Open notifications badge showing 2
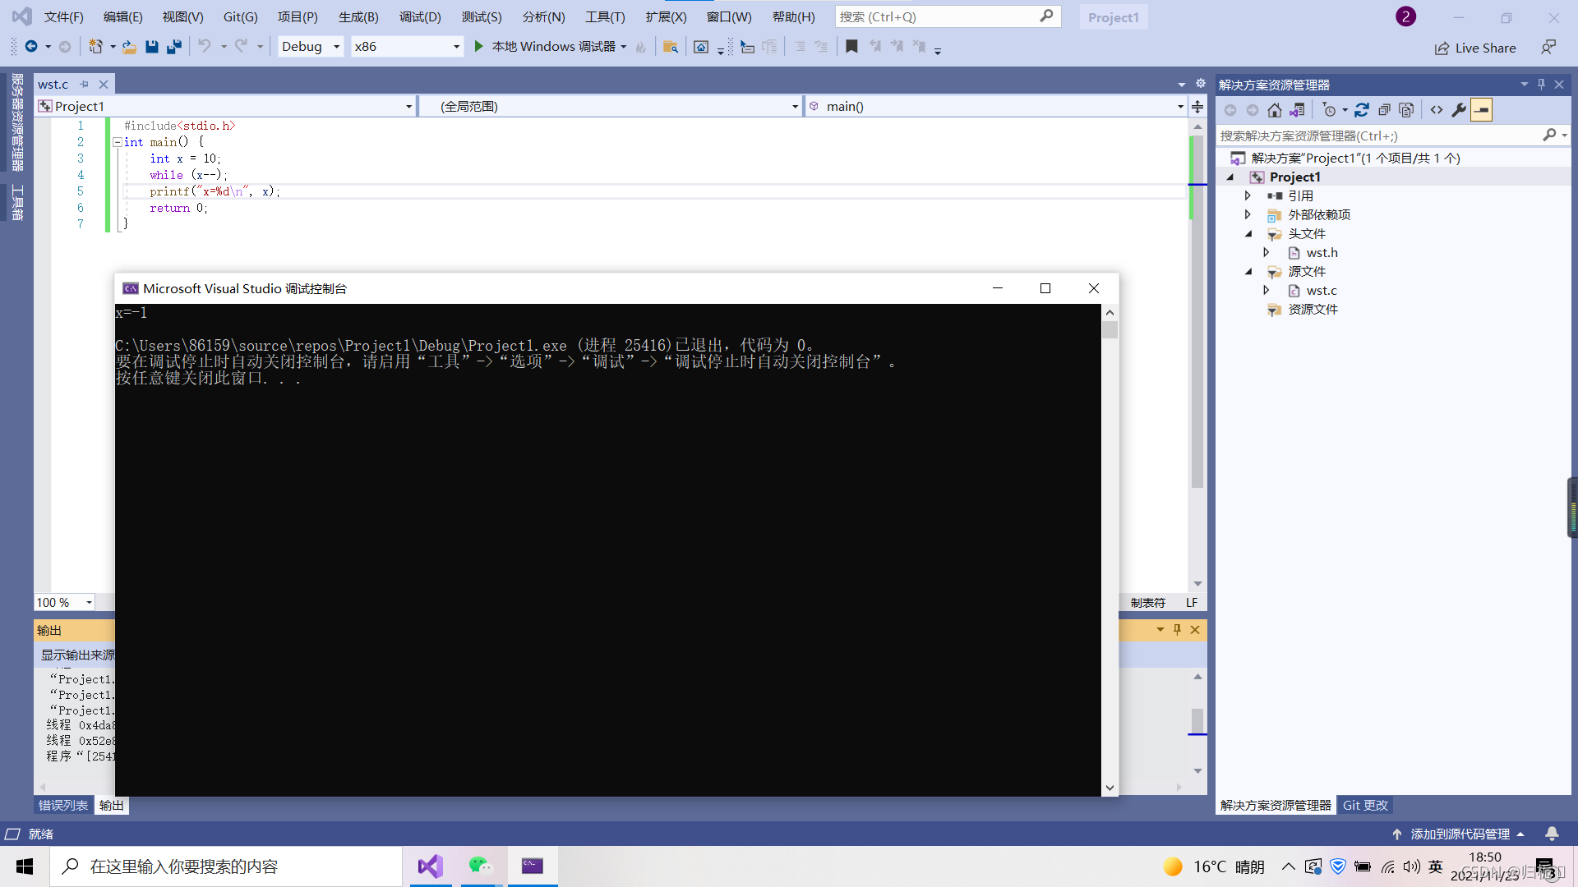 pos(1405,16)
